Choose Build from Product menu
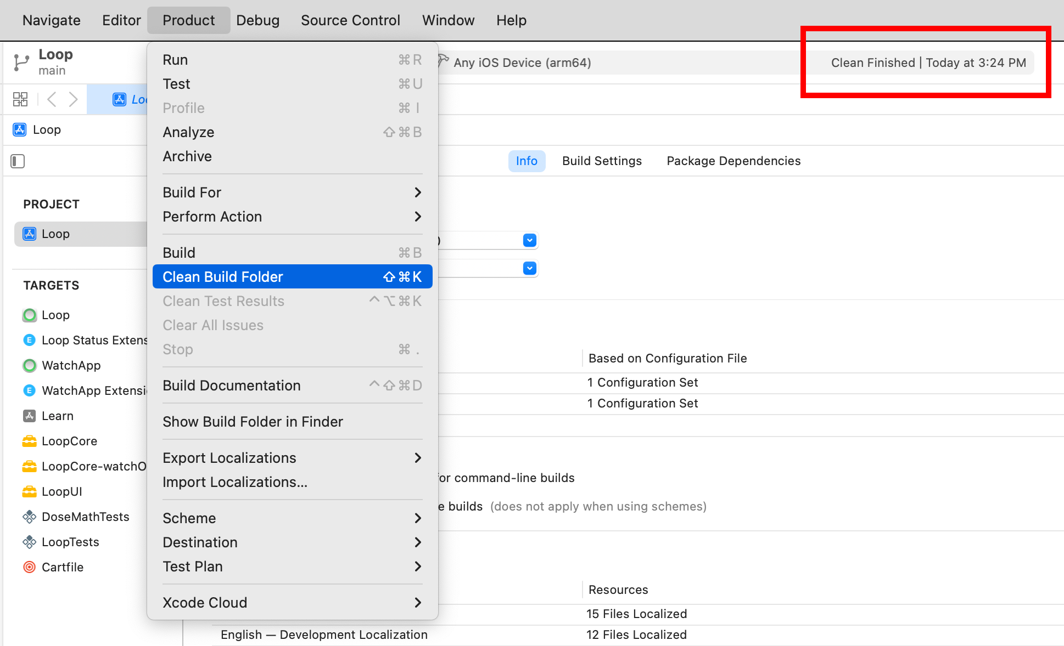 point(293,253)
